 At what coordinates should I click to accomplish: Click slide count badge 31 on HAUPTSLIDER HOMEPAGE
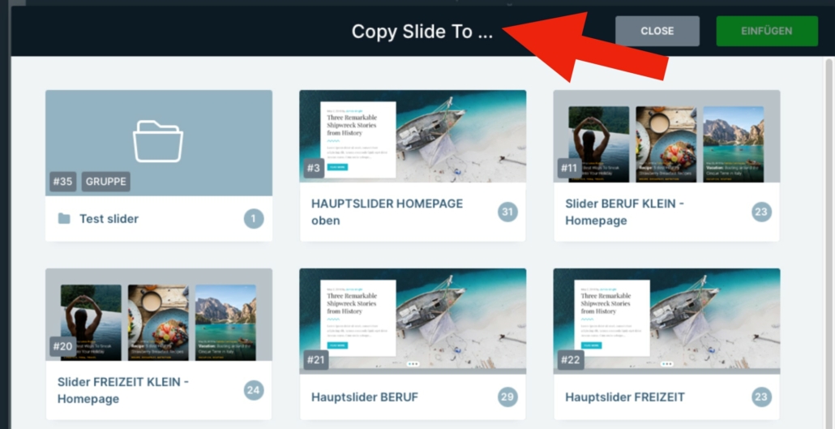tap(507, 212)
